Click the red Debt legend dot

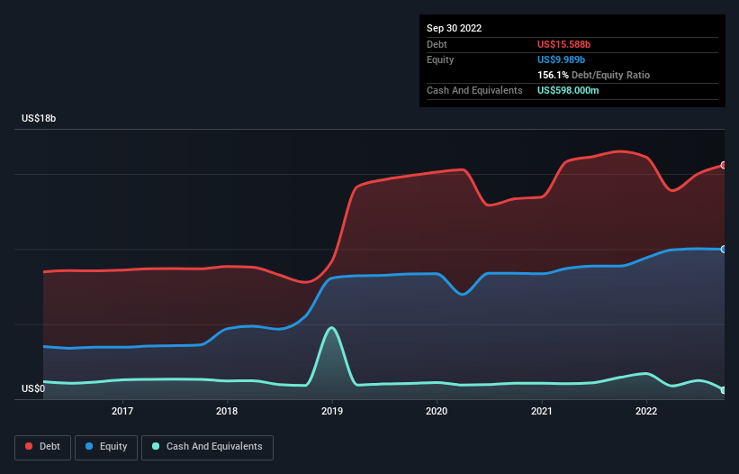tap(29, 446)
